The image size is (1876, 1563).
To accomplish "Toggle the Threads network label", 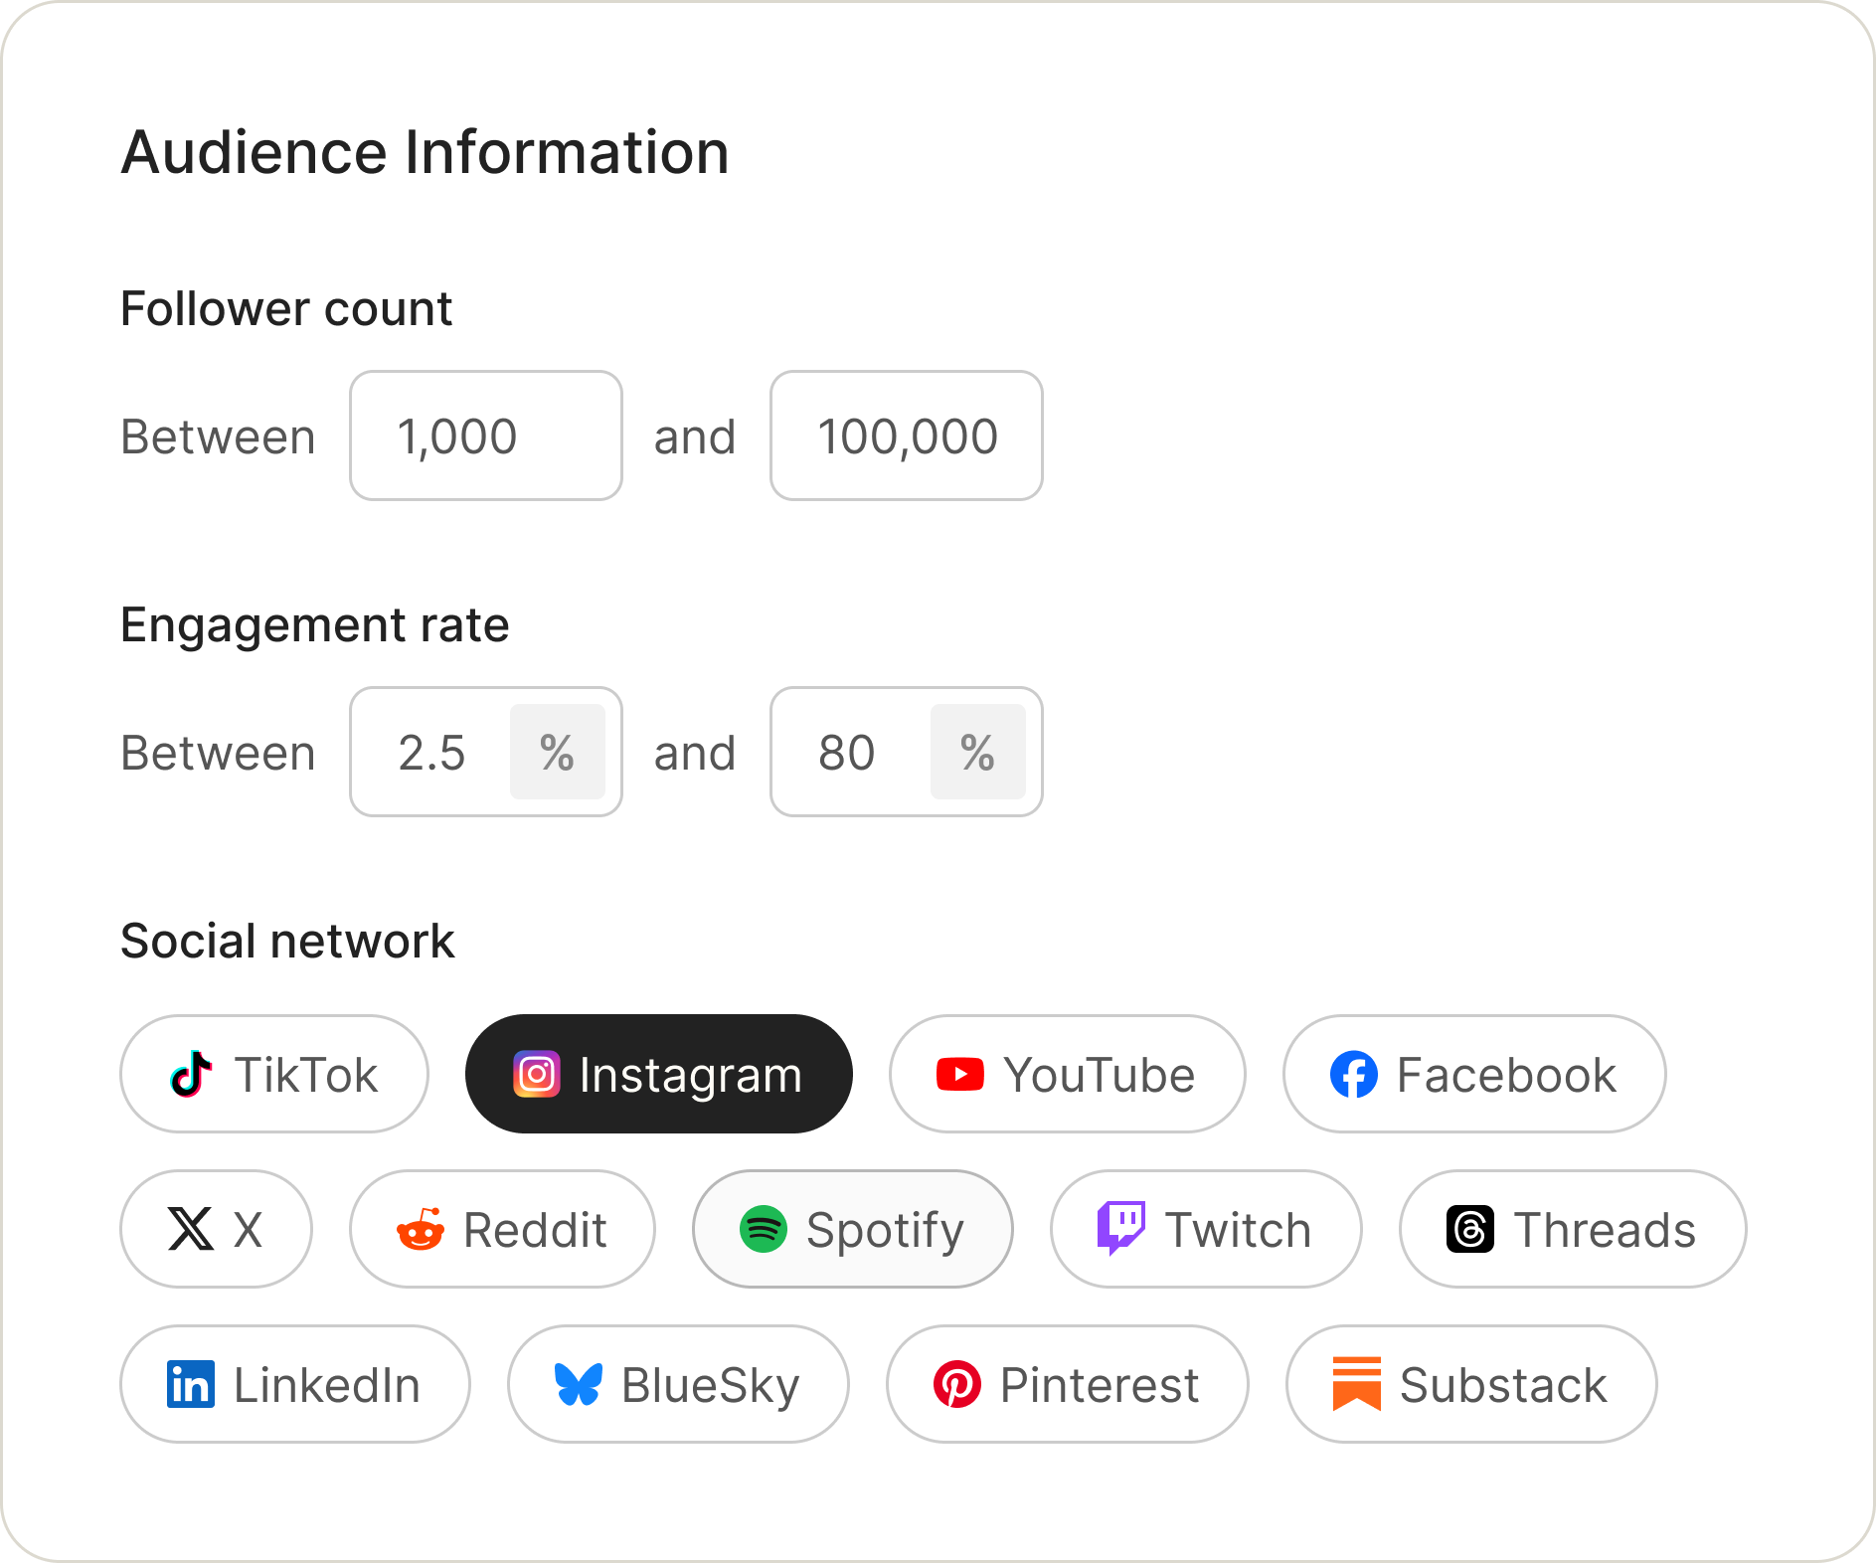I will (1605, 1230).
